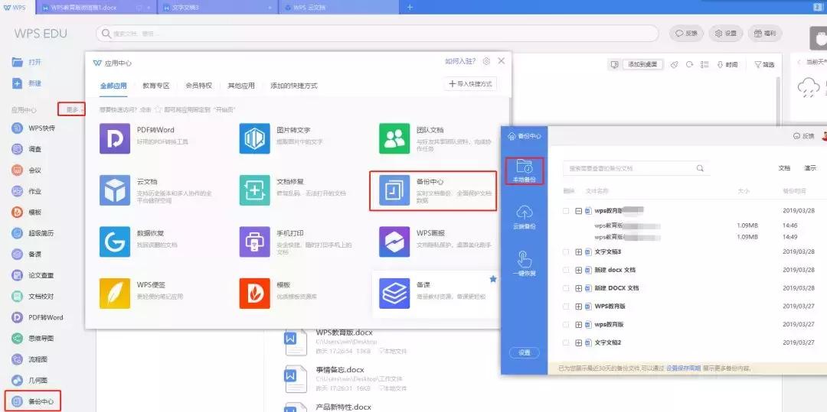This screenshot has height=412, width=827.
Task: Click the refresh icon in the file toolbar
Action: (689, 64)
